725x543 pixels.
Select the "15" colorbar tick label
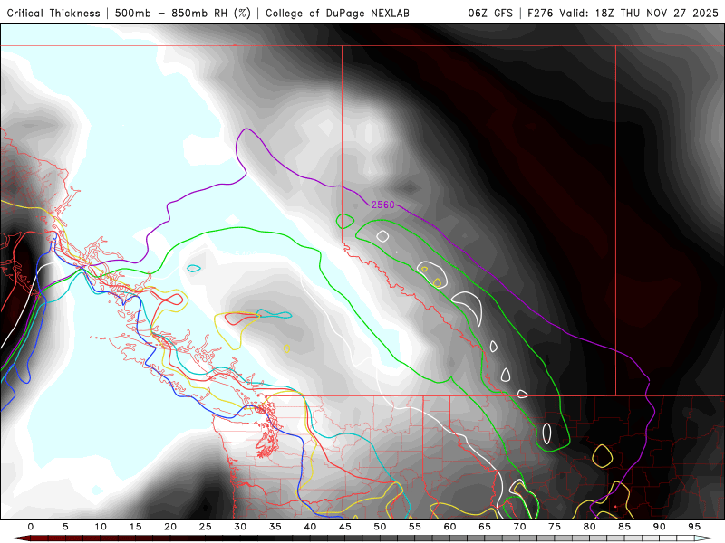click(x=135, y=527)
